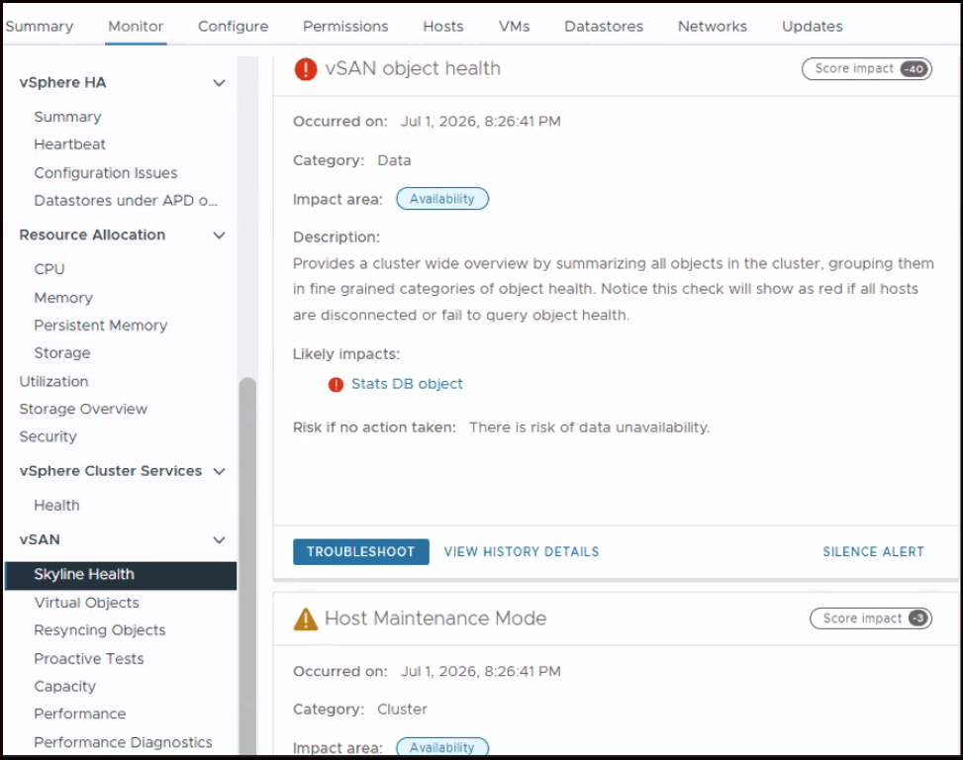The width and height of the screenshot is (963, 760).
Task: Select Heartbeat in sidebar
Action: (x=69, y=144)
